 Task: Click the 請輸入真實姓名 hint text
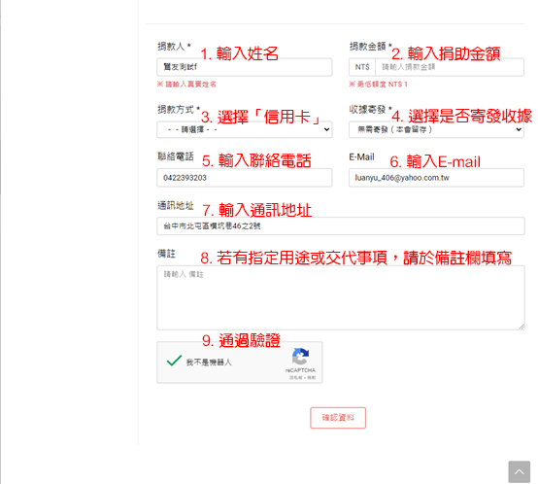[186, 85]
